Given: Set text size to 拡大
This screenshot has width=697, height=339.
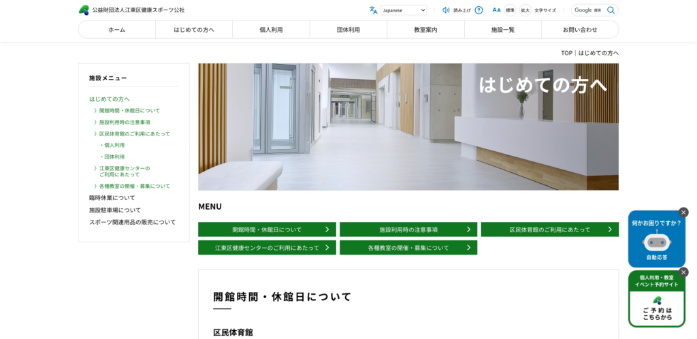Looking at the screenshot, I should [525, 10].
